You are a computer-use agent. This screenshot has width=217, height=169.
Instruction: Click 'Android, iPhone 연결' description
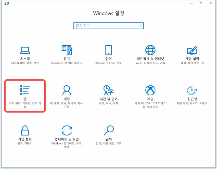108,63
